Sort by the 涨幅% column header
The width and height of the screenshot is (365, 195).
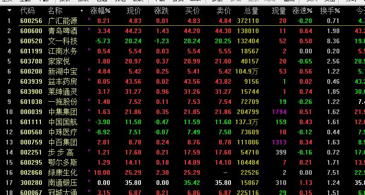(x=101, y=11)
